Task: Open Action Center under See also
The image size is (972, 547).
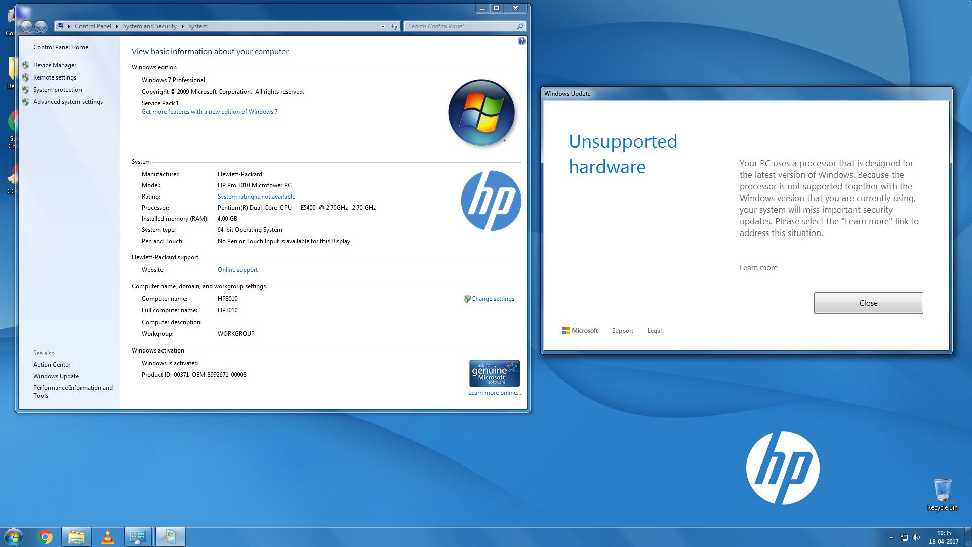Action: click(x=52, y=365)
